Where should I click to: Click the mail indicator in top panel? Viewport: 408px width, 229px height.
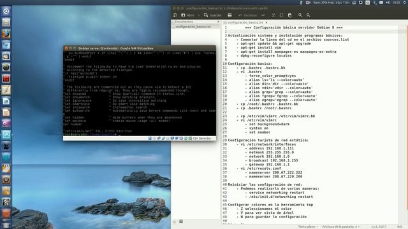point(381,3)
